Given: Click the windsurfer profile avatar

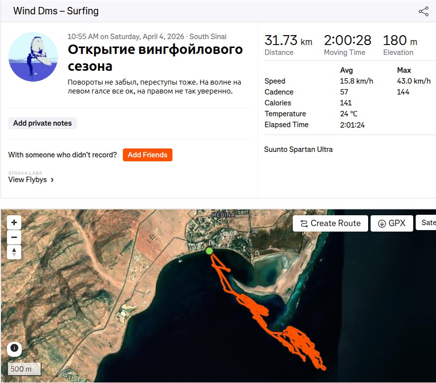Looking at the screenshot, I should tap(33, 57).
